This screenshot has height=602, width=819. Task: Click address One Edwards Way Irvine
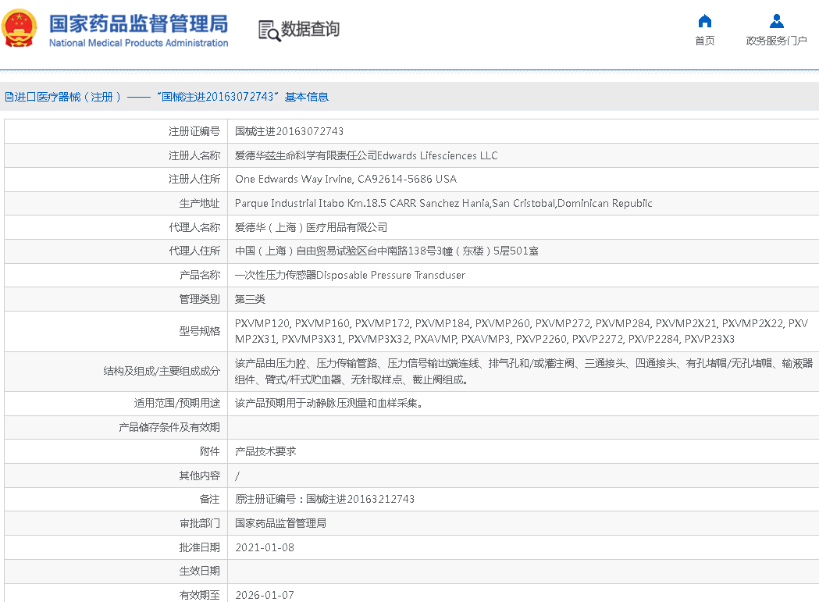click(x=346, y=180)
